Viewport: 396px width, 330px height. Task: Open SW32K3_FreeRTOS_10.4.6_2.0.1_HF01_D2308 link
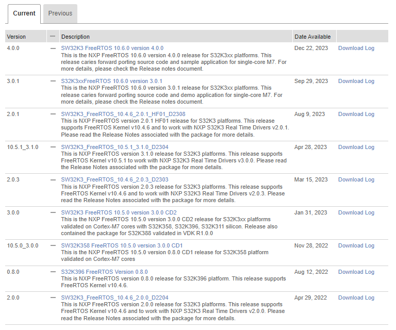[x=123, y=114]
